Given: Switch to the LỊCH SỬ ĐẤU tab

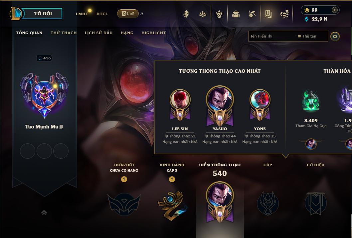Looking at the screenshot, I should coord(98,33).
